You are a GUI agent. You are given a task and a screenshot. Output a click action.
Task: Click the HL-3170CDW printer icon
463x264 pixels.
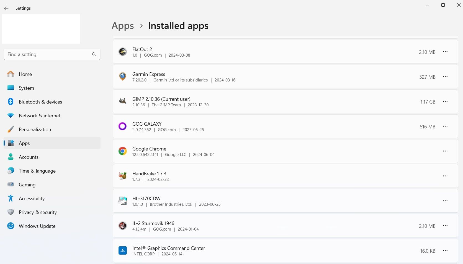point(123,201)
